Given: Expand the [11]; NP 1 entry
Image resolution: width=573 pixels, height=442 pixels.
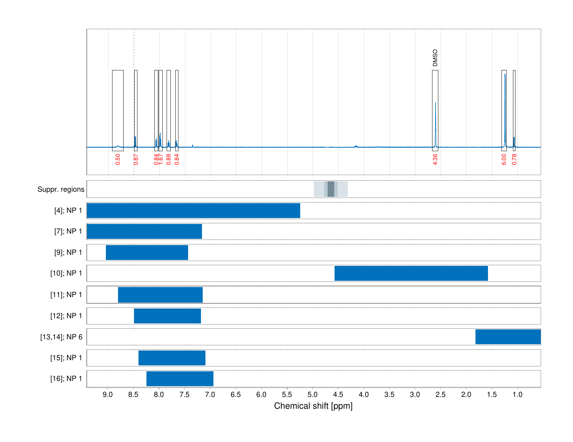Looking at the screenshot, I should click(x=160, y=294).
